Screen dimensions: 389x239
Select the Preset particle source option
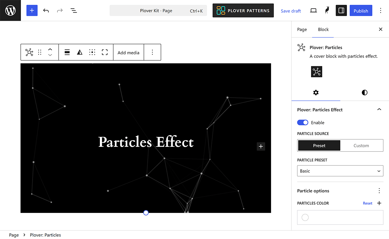(x=319, y=145)
